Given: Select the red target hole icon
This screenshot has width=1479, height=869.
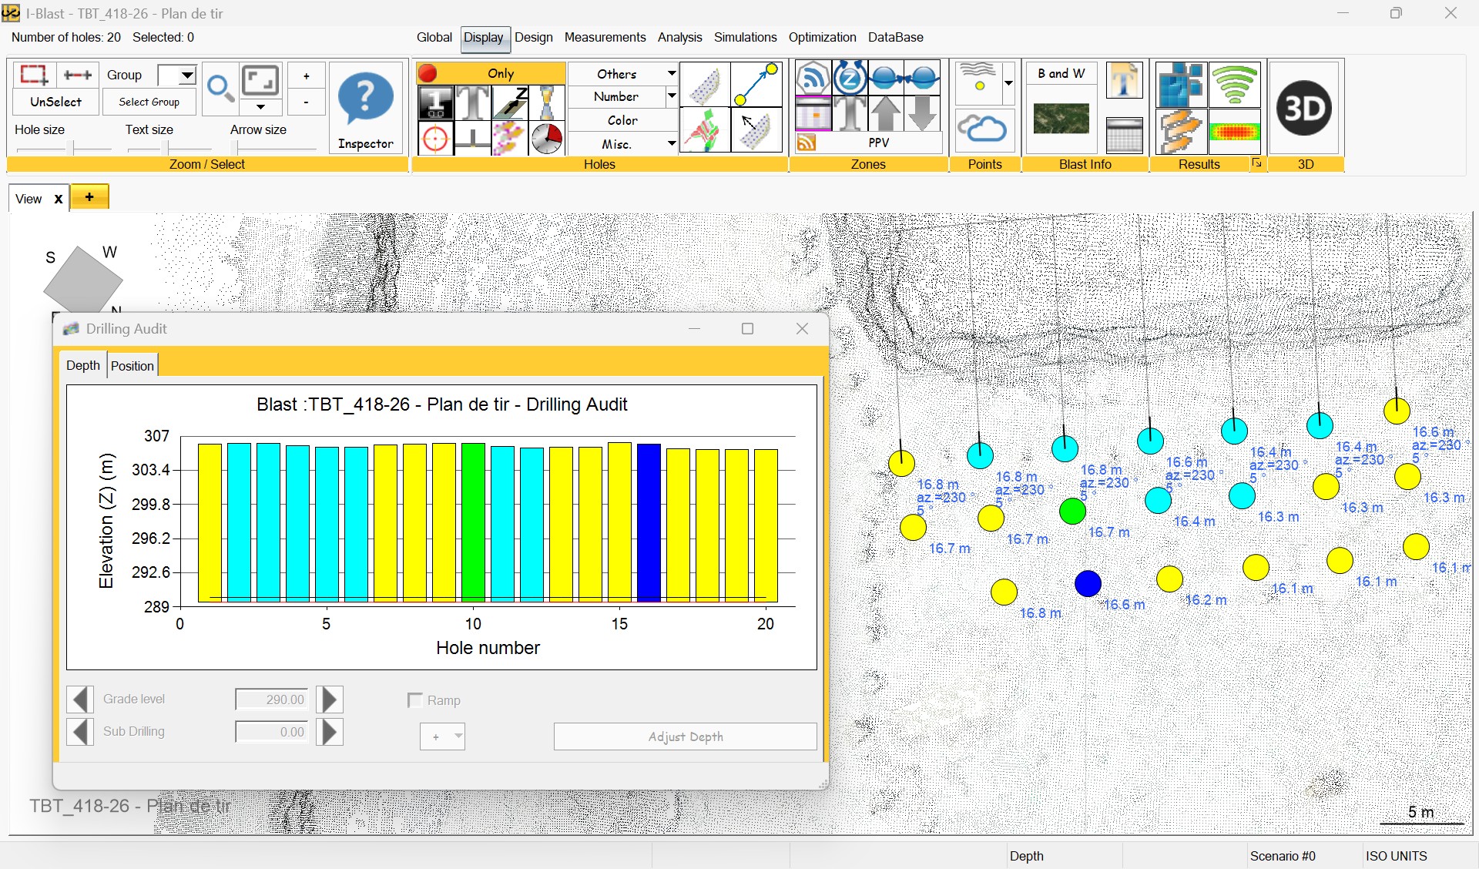Looking at the screenshot, I should pyautogui.click(x=435, y=139).
